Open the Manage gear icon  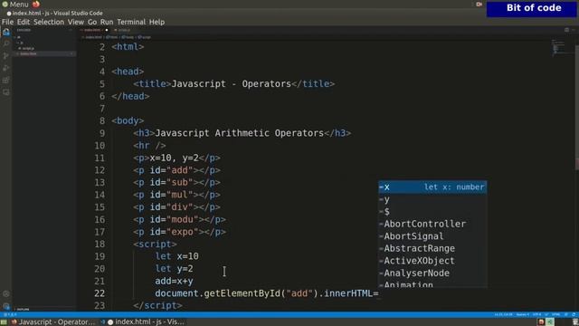coord(6,306)
